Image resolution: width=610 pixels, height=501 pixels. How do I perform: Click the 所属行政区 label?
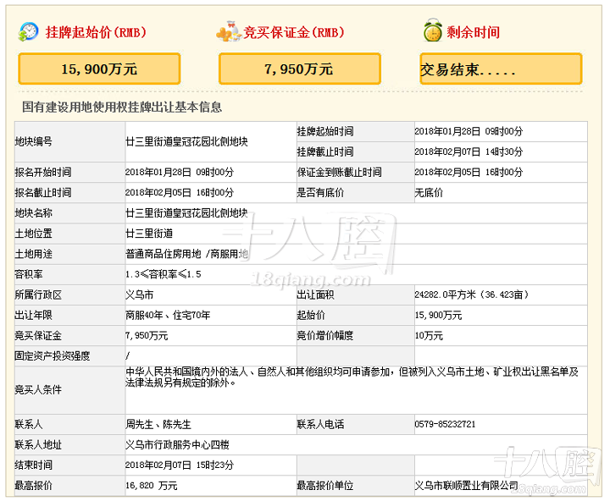coord(38,295)
